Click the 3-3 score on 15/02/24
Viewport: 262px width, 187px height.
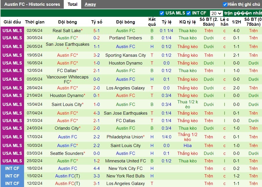tap(97, 176)
